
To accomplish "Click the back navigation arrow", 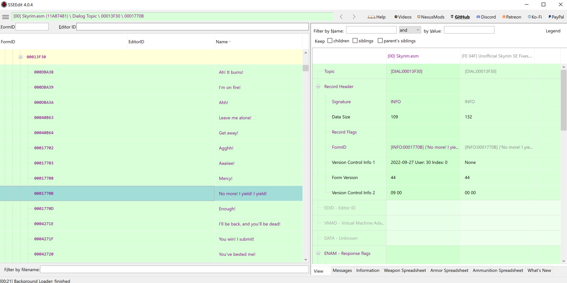I will pos(341,17).
